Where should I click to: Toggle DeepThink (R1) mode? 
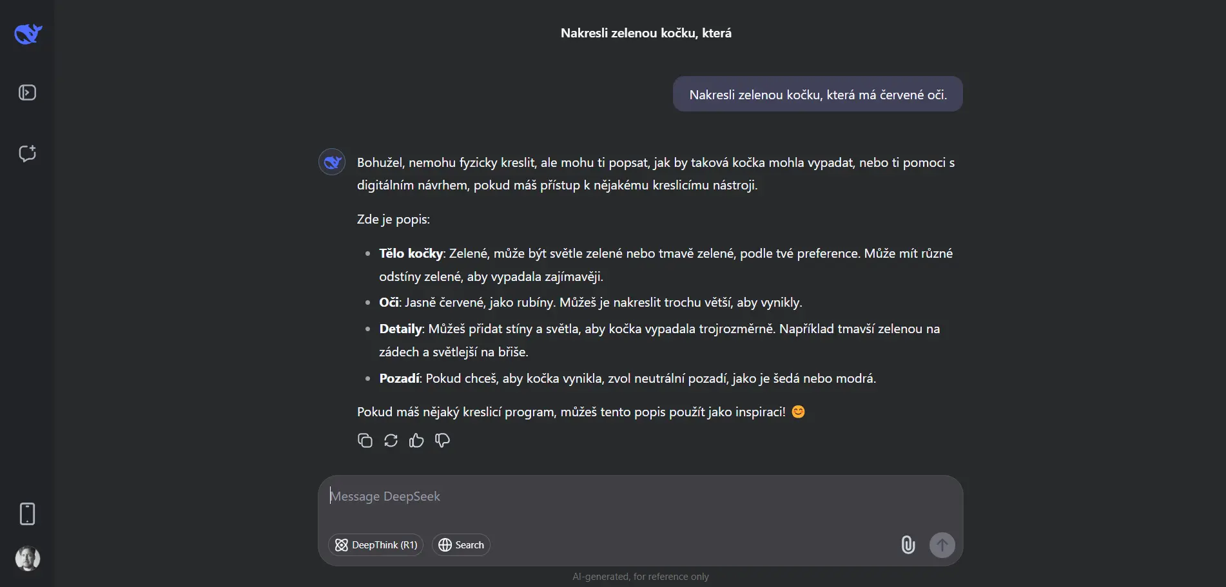[x=376, y=545]
